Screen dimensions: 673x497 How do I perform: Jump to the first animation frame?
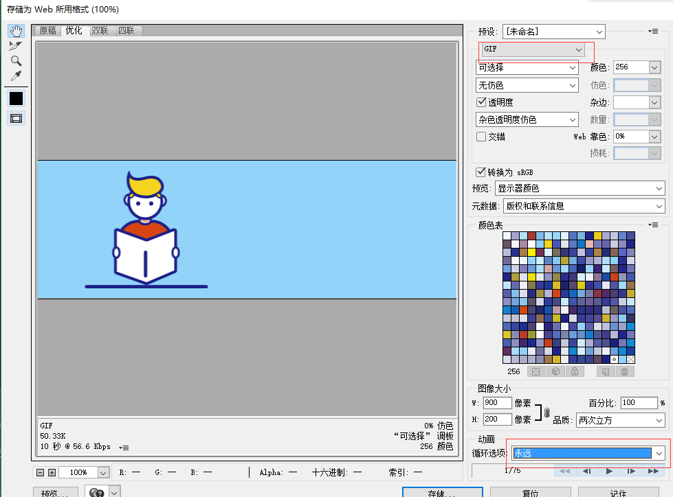pos(564,472)
